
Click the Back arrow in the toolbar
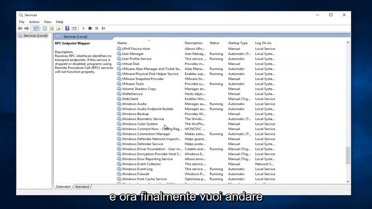20,28
